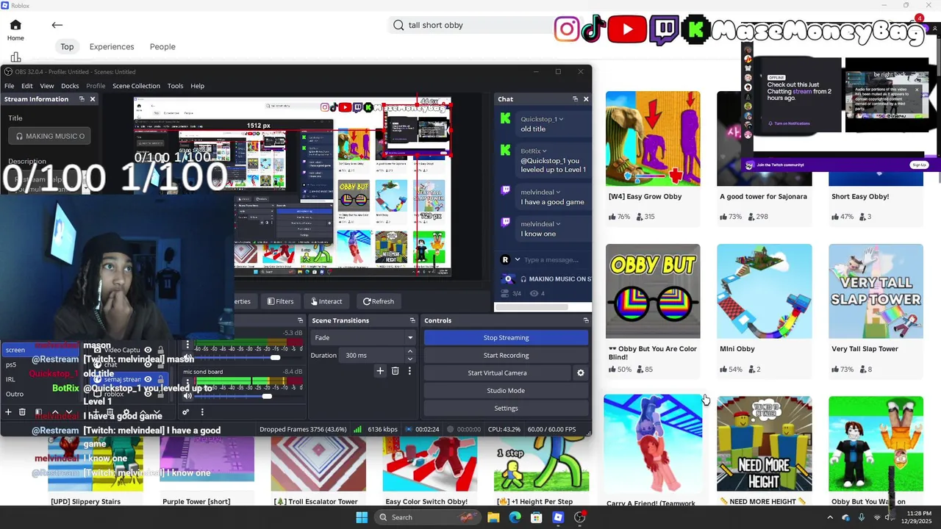Delete the selected OBS scene
941x529 pixels.
pos(22,412)
